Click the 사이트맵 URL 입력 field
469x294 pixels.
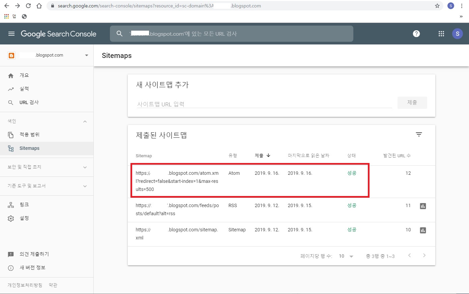point(264,104)
